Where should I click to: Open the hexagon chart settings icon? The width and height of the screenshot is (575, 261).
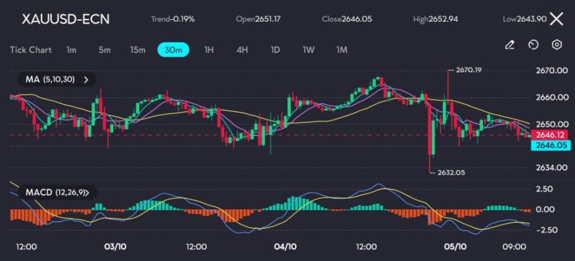pyautogui.click(x=556, y=45)
